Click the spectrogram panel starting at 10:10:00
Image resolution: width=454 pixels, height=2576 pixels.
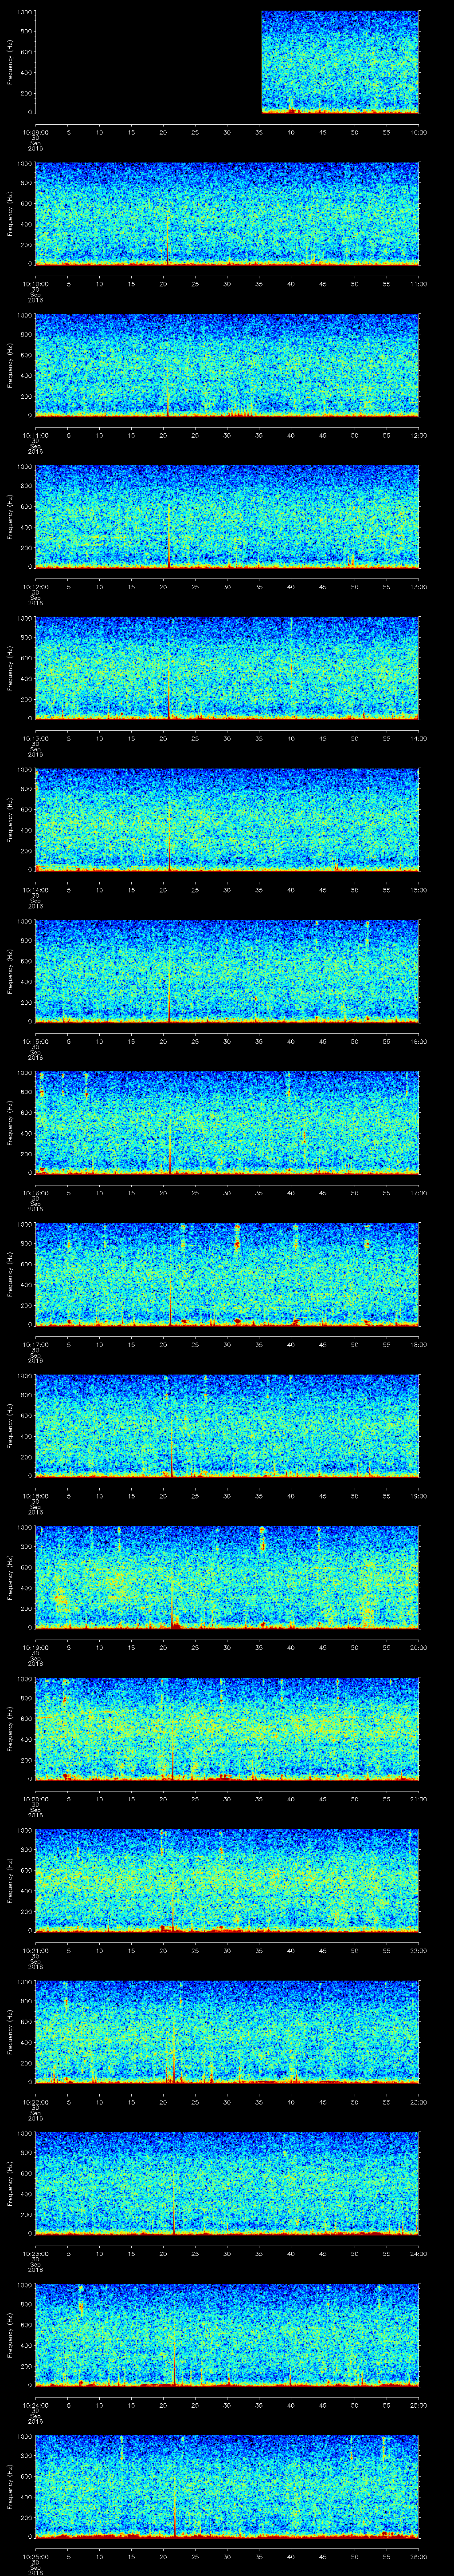[227, 213]
